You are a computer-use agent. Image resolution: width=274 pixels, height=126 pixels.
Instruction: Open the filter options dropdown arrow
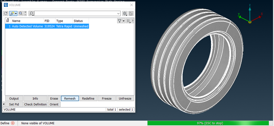tap(124, 21)
